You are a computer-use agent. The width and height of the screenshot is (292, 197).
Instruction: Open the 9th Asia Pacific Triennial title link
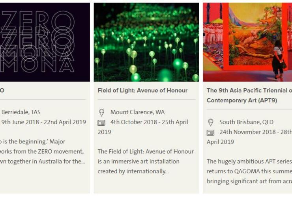click(249, 95)
